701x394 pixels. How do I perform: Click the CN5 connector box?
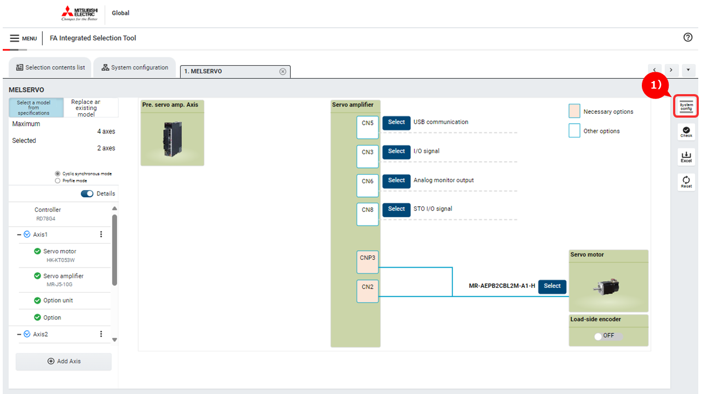[x=367, y=128]
